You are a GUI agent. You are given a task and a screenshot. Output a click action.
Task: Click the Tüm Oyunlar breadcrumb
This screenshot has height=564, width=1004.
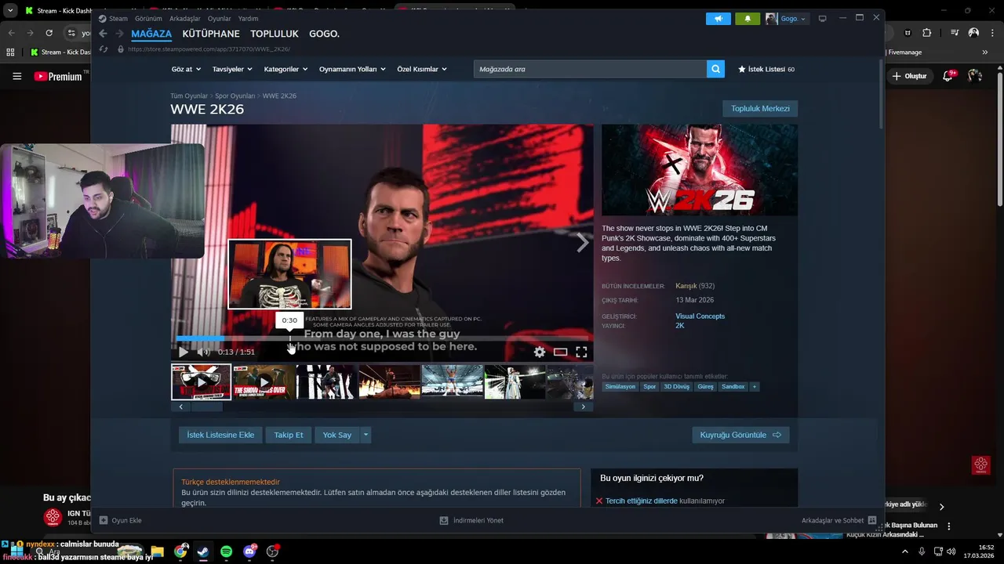click(189, 96)
